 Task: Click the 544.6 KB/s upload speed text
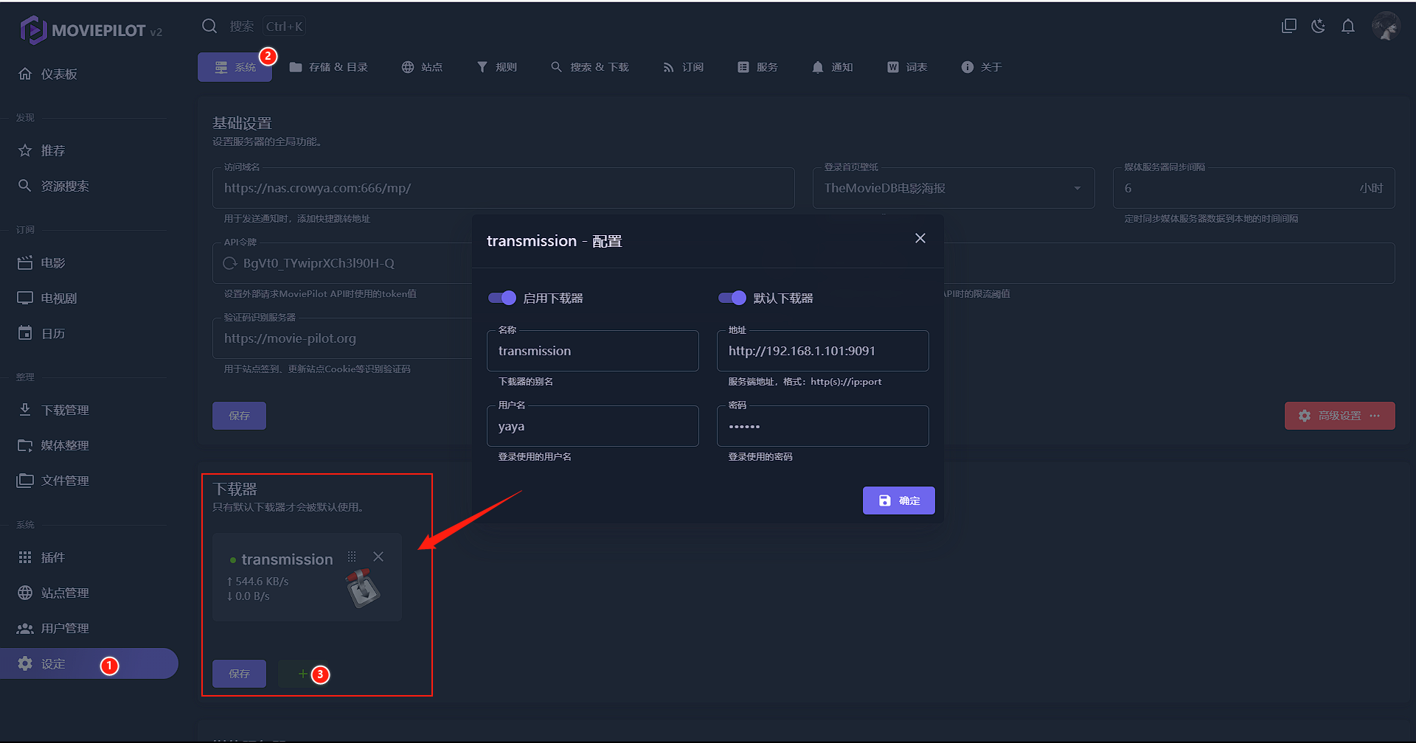(257, 582)
